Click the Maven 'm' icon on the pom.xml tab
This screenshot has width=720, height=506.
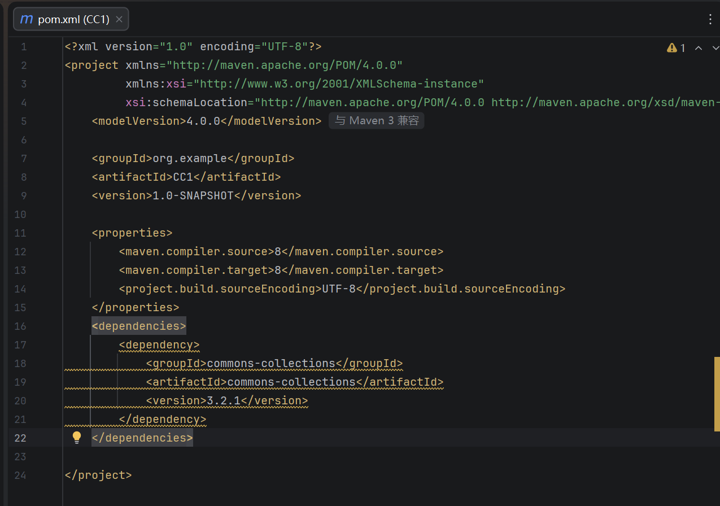click(x=26, y=19)
